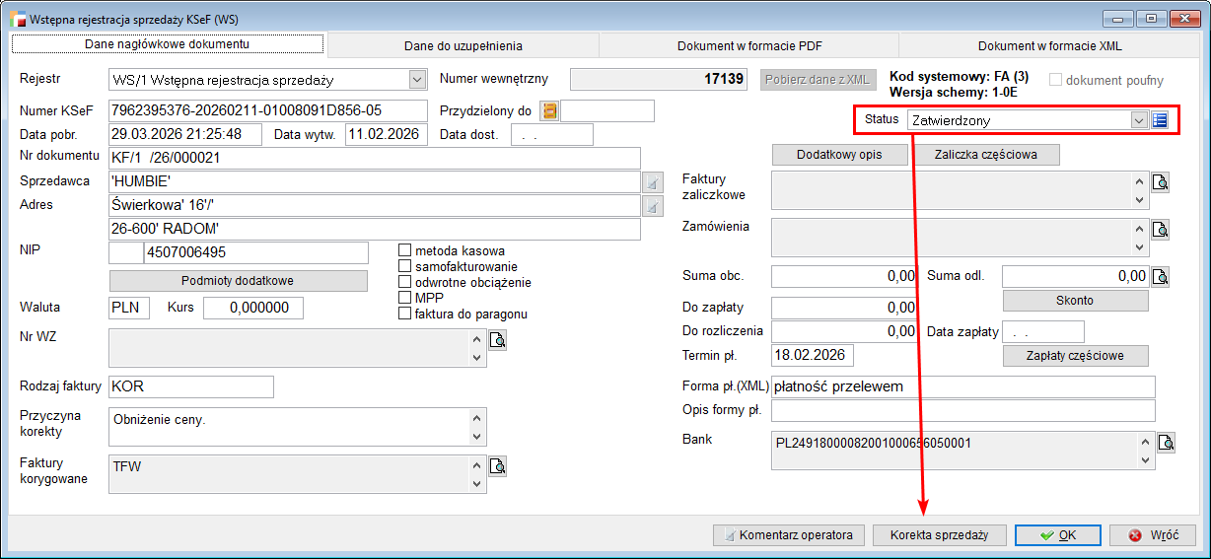Screen dimensions: 1211x559
Task: Open Dokument w formacie PDF tab
Action: [x=748, y=45]
